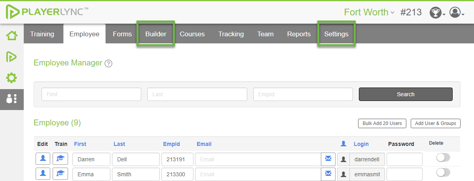Click the #213 store number
474x181 pixels.
coord(411,12)
